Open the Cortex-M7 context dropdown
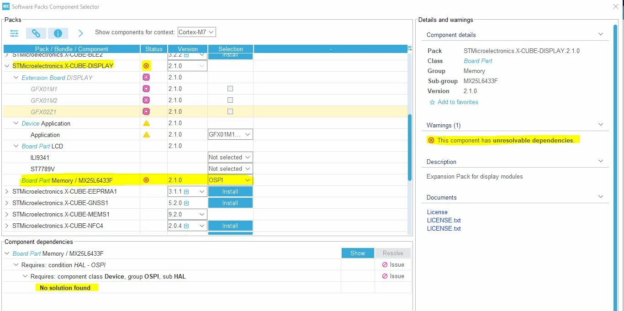Image resolution: width=624 pixels, height=311 pixels. coord(196,32)
